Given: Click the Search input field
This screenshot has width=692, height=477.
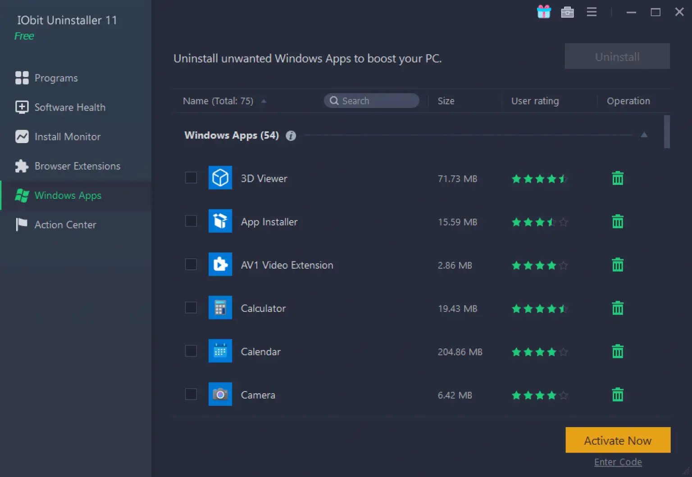Looking at the screenshot, I should click(372, 101).
